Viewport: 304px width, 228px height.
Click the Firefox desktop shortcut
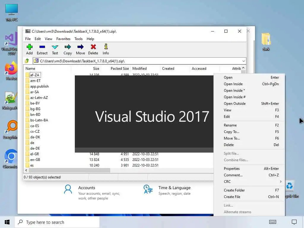[x=11, y=71]
